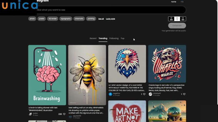
Task: Open christye0's profile avatar
Action: pyautogui.click(x=150, y=94)
